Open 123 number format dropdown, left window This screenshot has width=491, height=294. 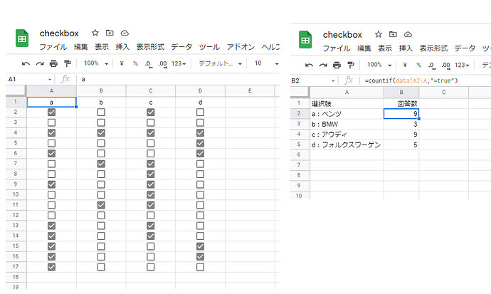[x=179, y=64]
